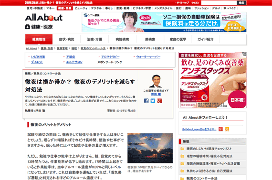Share the article on Google+ under guide photo
Image resolution: width=272 pixels, height=180 pixels.
(x=159, y=101)
